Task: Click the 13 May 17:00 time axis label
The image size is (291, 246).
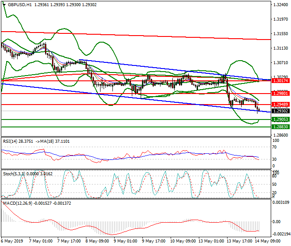Action: coord(239,241)
